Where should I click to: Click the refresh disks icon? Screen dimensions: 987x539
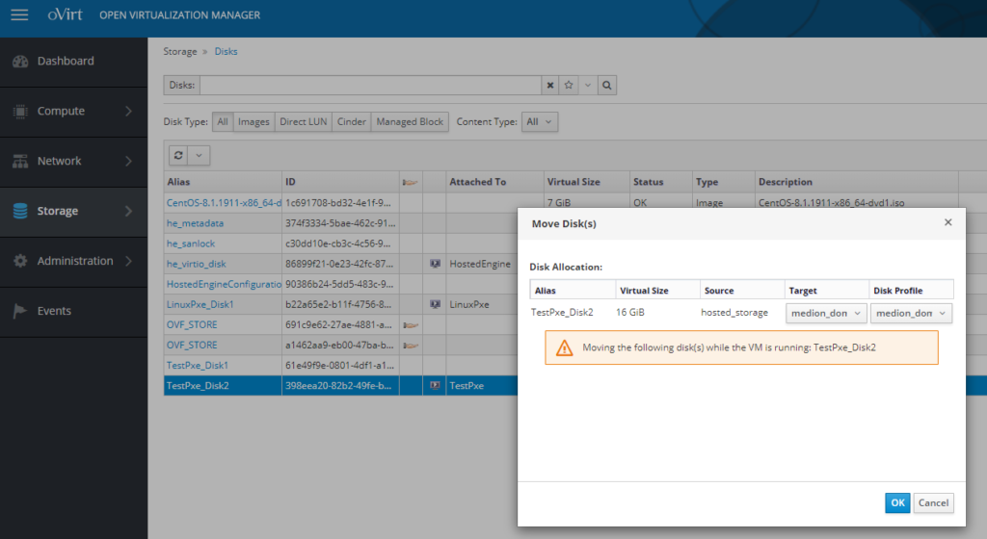(177, 155)
